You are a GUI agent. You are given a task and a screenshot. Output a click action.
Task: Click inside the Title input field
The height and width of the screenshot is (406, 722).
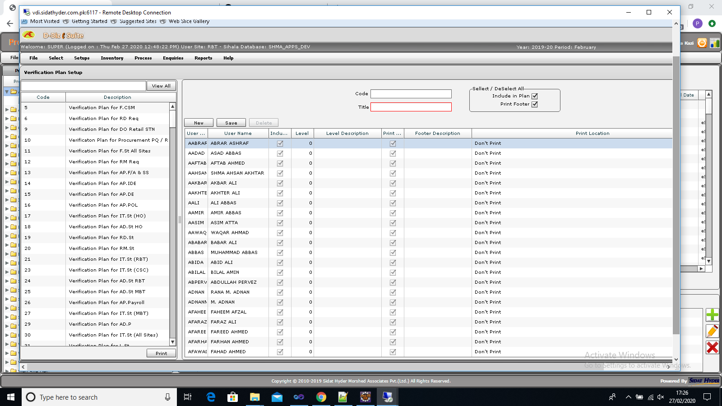pos(411,107)
